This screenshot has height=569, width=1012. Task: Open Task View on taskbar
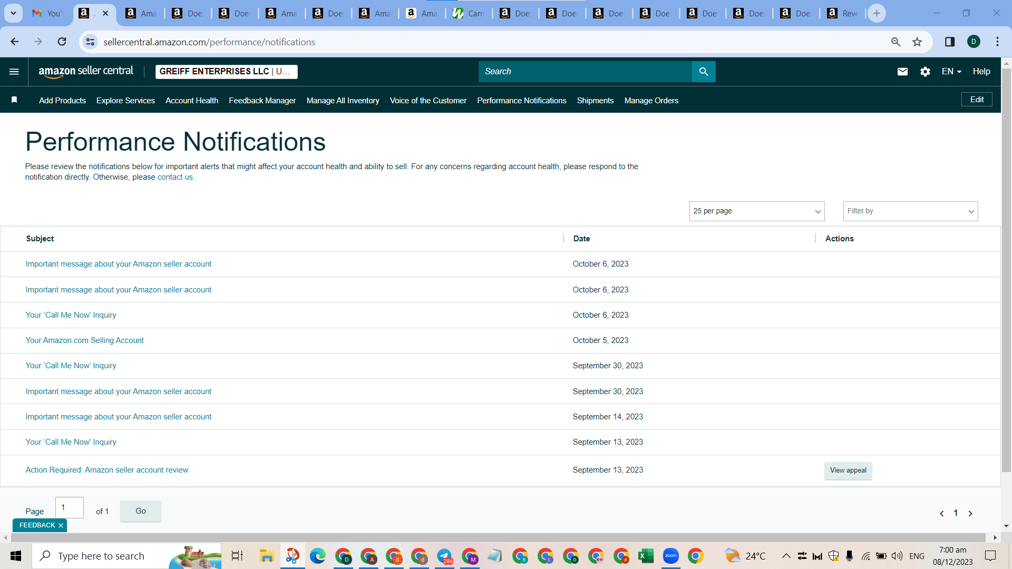point(237,556)
